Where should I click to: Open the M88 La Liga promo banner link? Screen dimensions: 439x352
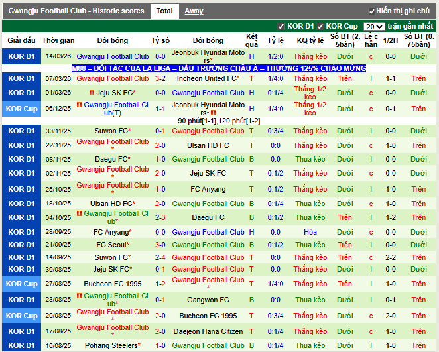click(219, 68)
